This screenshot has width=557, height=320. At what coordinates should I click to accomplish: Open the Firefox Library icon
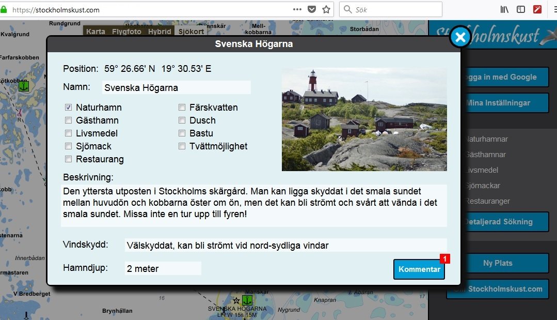pyautogui.click(x=504, y=9)
